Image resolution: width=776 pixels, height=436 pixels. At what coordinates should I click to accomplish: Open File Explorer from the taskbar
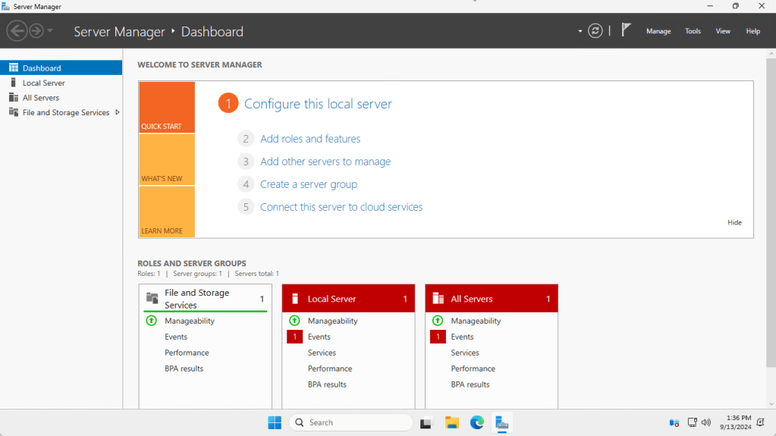(452, 422)
